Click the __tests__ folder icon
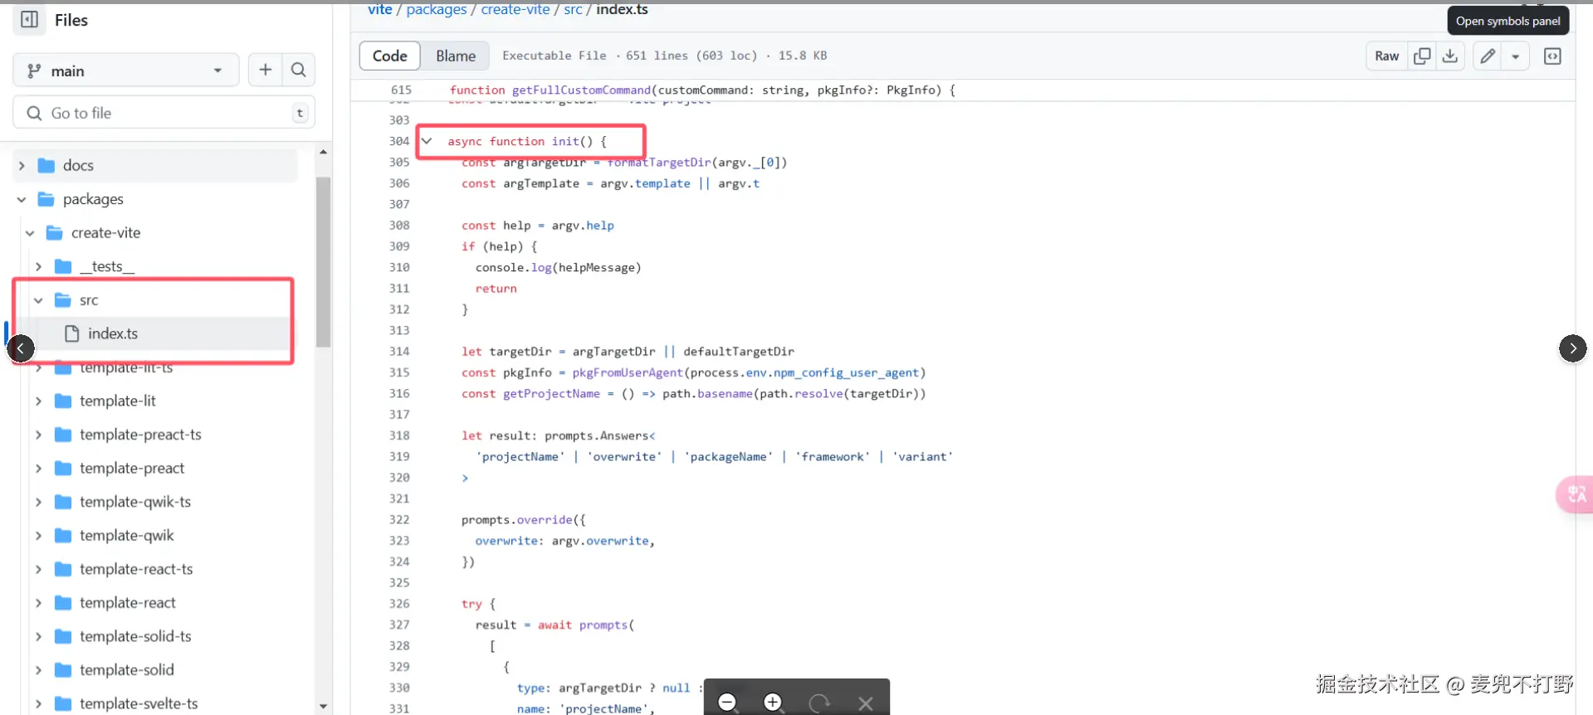The image size is (1593, 715). point(63,266)
